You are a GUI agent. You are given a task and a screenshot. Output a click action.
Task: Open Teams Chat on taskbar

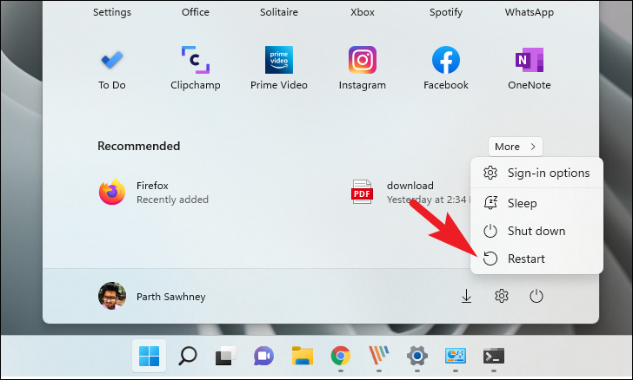point(263,356)
